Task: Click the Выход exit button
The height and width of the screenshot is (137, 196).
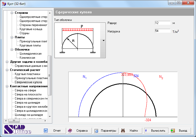Action: point(180,131)
